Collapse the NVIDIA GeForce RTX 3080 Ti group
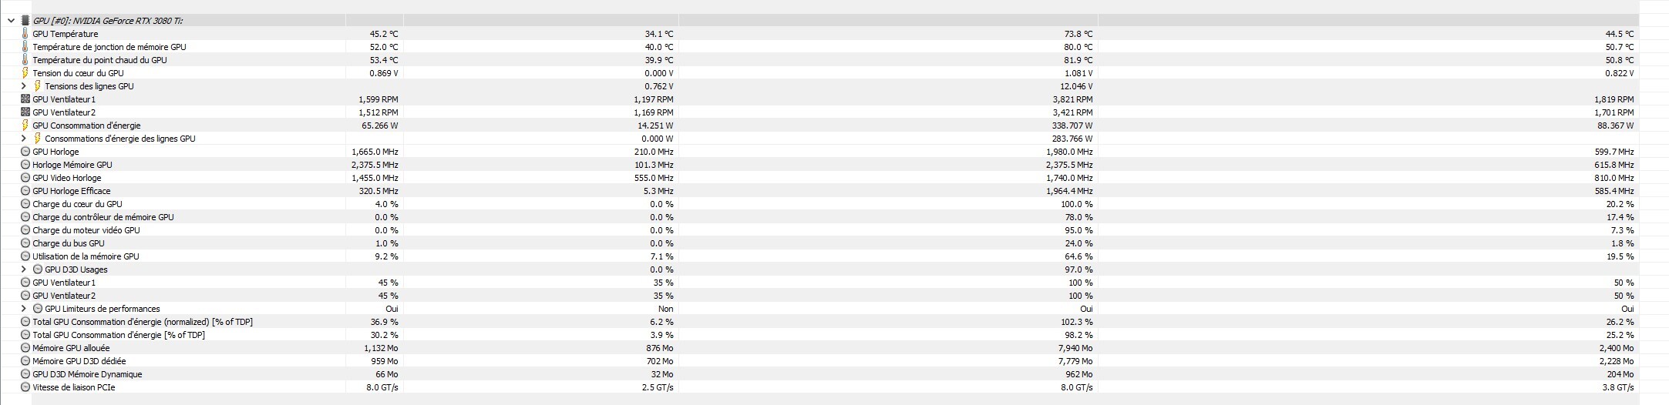 click(x=11, y=21)
